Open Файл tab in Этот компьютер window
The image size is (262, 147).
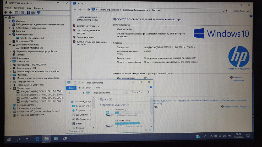[71, 88]
